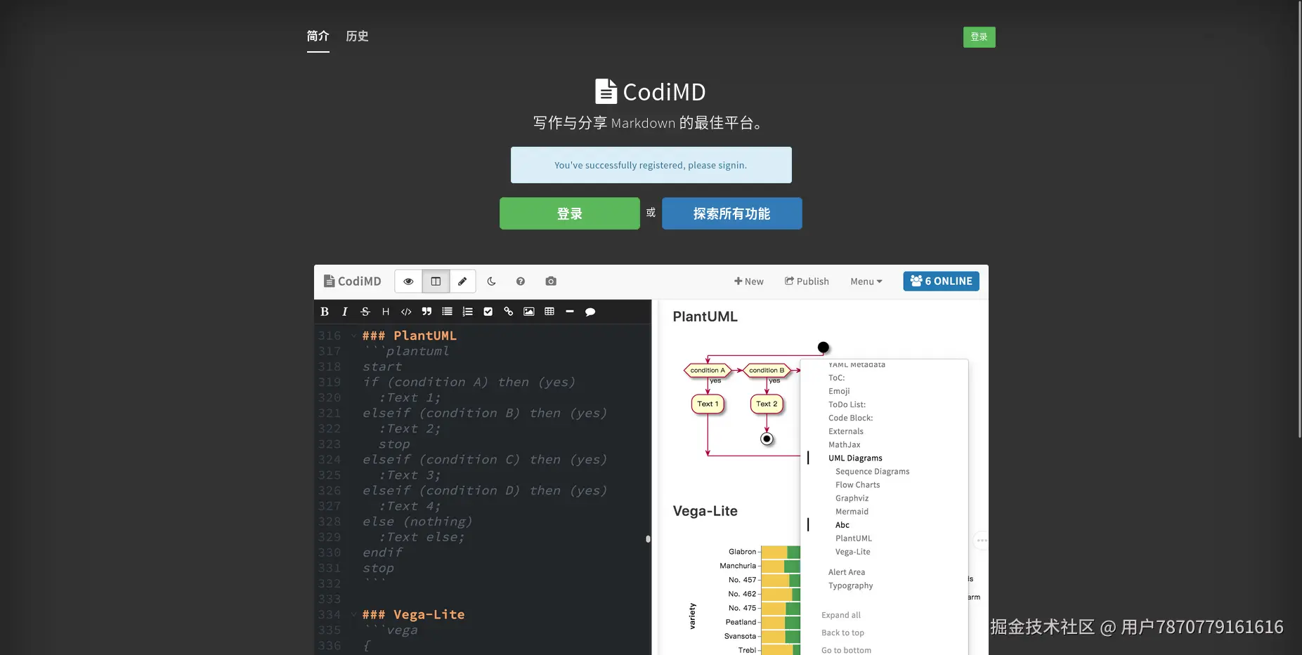Click the '### PlantUML' line in editor
This screenshot has width=1302, height=655.
[x=410, y=336]
